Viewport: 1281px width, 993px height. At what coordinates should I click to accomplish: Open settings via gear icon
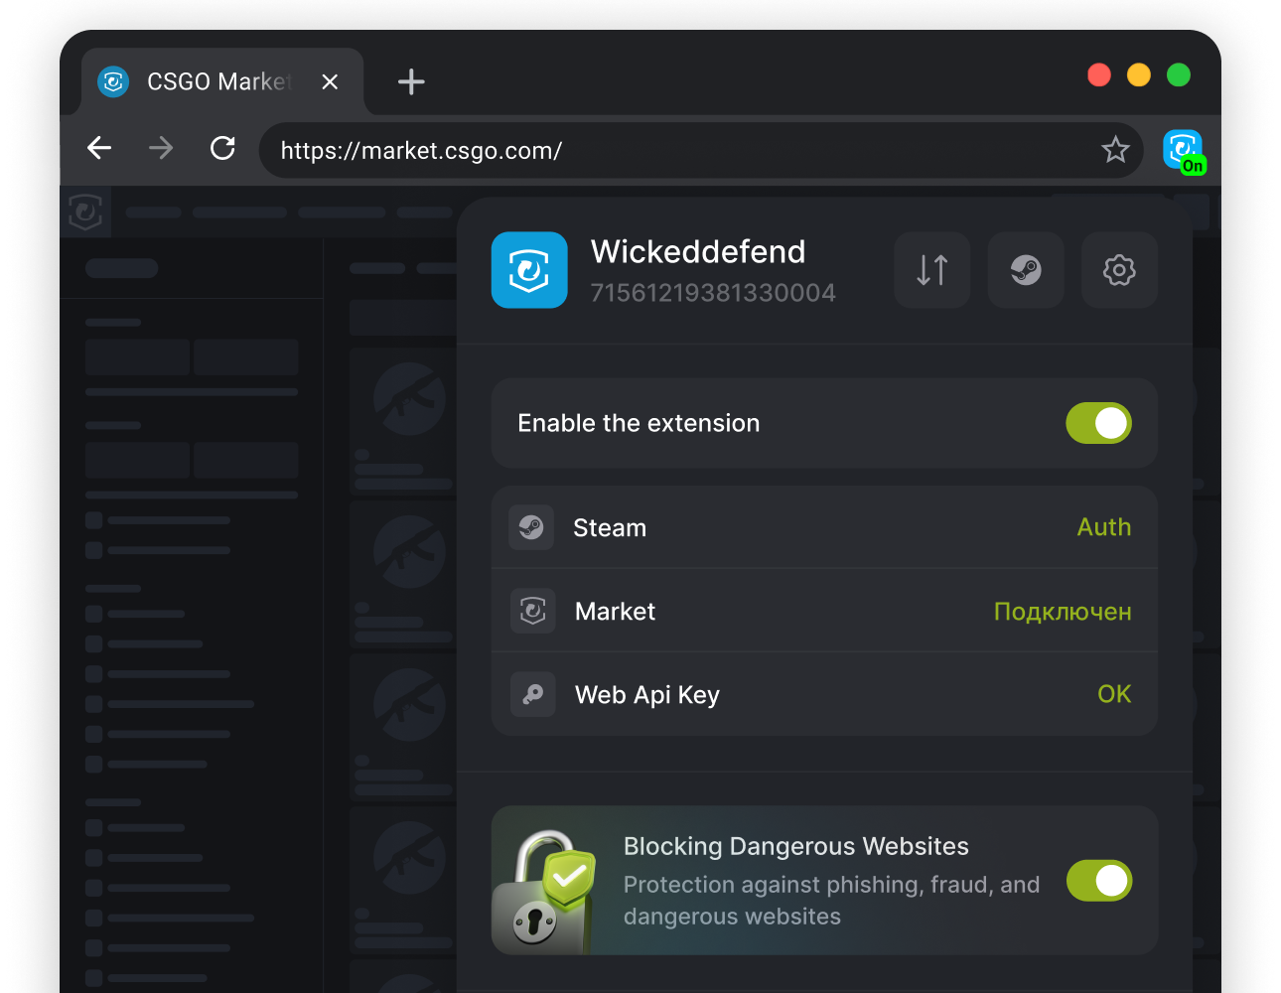click(x=1119, y=270)
